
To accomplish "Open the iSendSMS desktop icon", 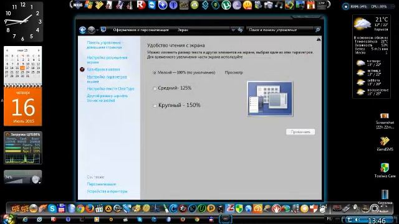I will point(385,144).
